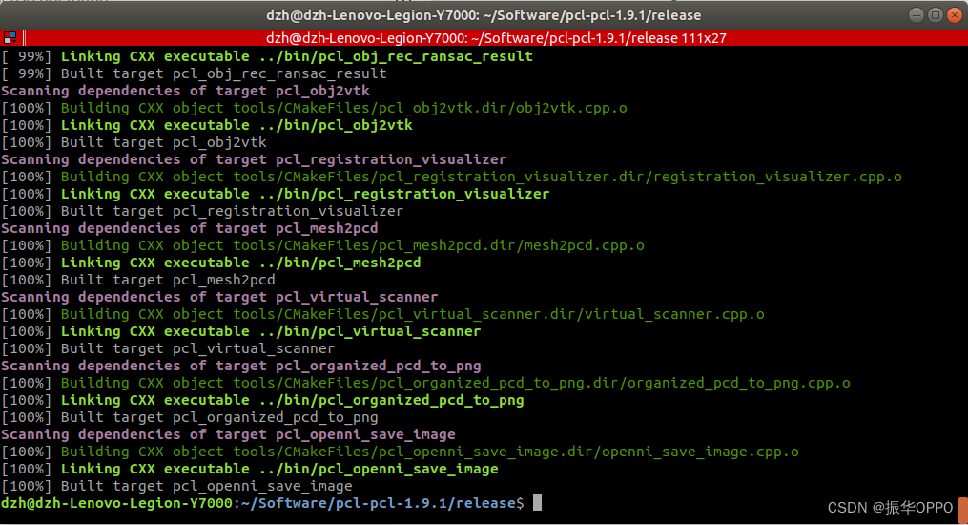The width and height of the screenshot is (968, 525).
Task: Click 'Built target pcl_registration_visualizer' line
Action: coord(202,211)
